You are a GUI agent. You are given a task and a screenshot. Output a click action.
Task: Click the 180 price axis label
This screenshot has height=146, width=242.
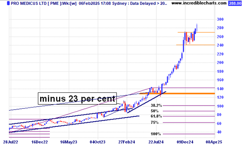coord(220,71)
